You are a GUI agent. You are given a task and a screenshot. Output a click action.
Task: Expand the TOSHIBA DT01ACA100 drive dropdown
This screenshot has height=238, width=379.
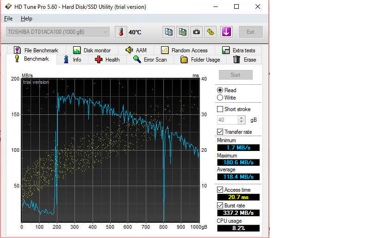click(x=58, y=32)
